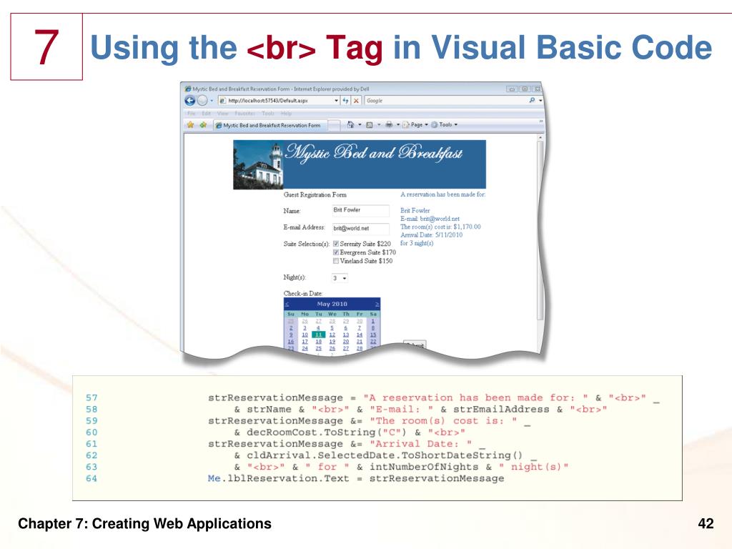The image size is (732, 549).
Task: Select May 20 in the calendar
Action: (x=346, y=342)
